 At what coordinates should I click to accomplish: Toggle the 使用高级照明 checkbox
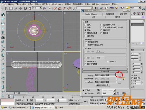[x=86, y=42]
